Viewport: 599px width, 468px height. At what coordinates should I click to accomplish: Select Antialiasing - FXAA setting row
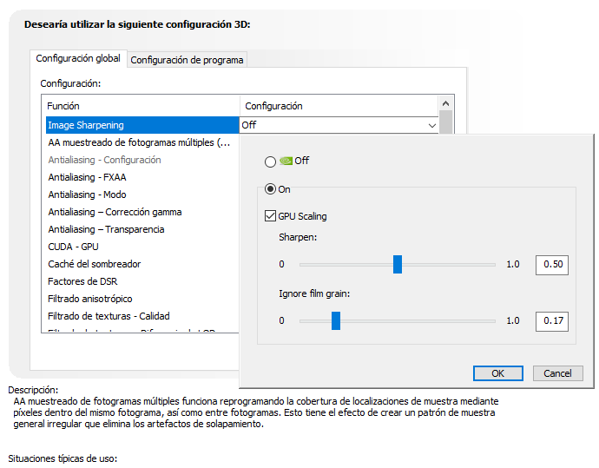pyautogui.click(x=142, y=177)
